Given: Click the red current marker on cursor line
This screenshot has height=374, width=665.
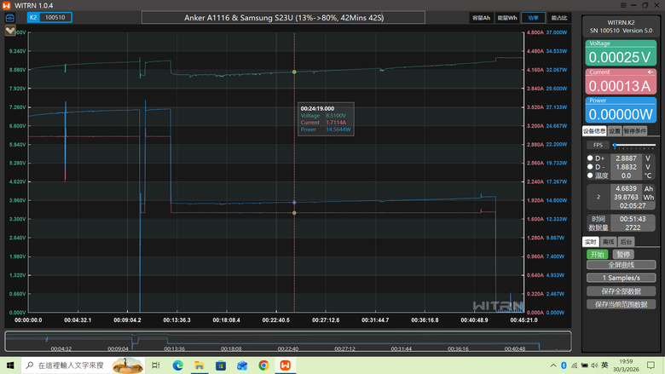Looking at the screenshot, I should pyautogui.click(x=294, y=213).
